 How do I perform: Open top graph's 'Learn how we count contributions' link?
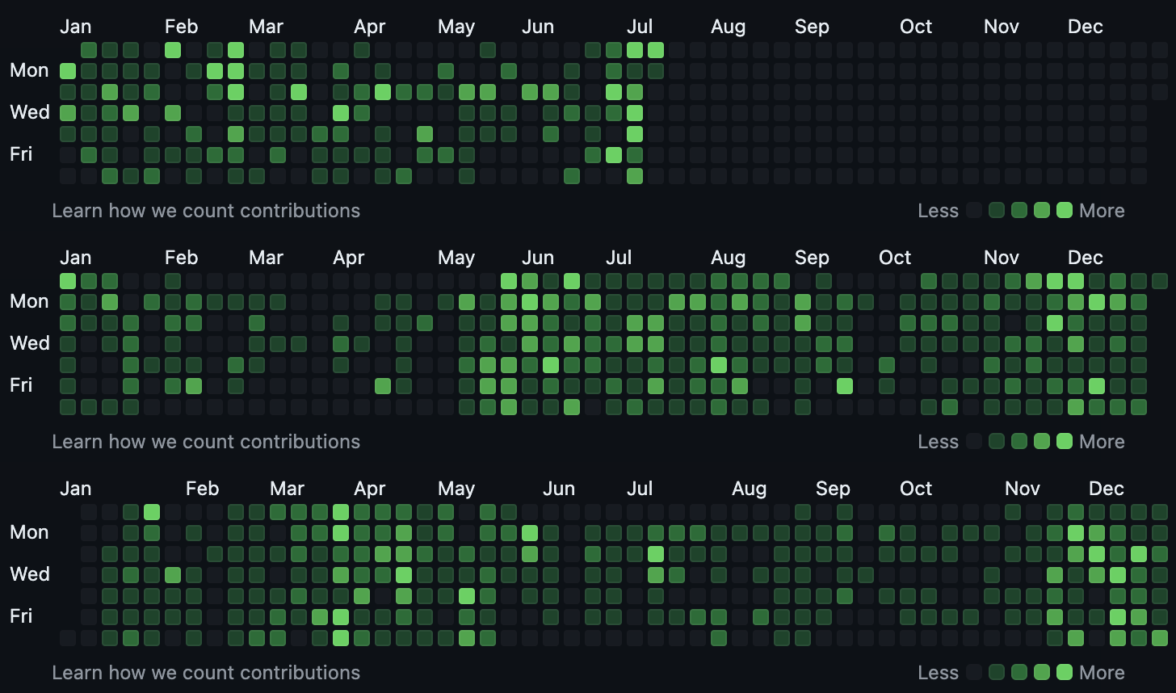click(206, 211)
